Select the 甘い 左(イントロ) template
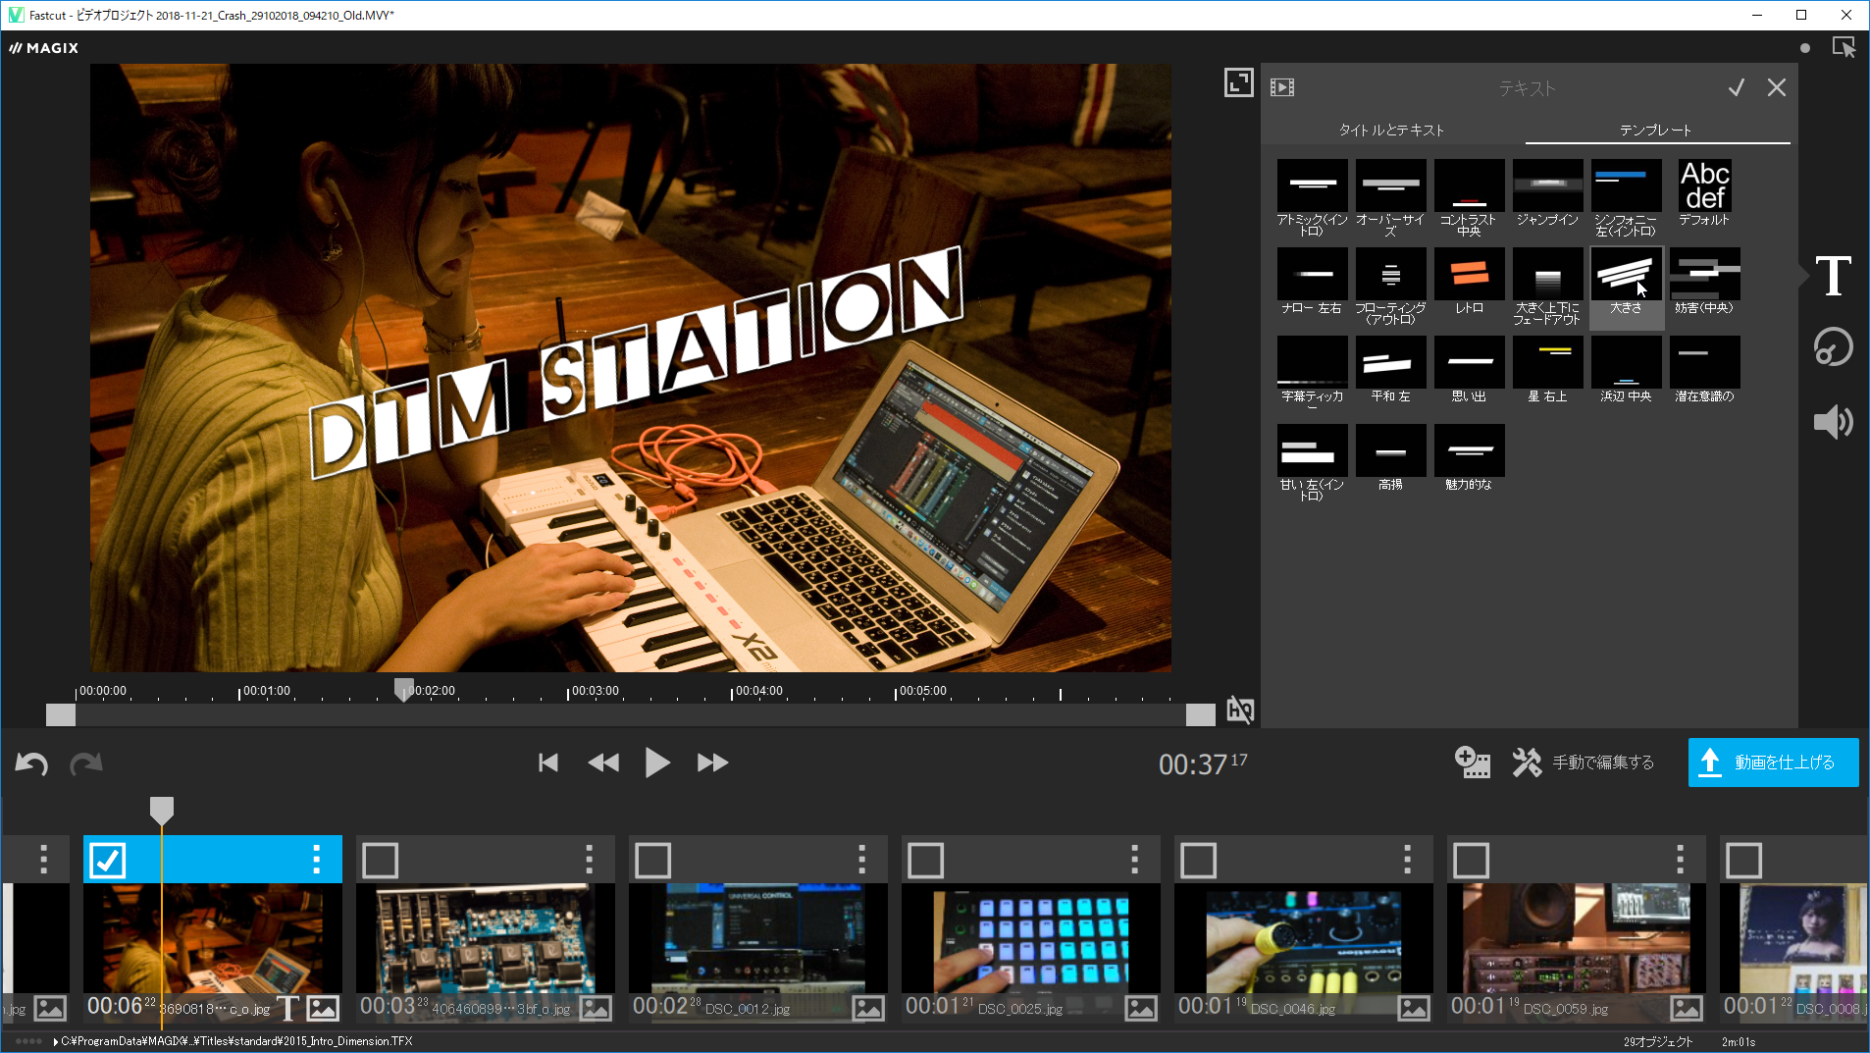Image resolution: width=1870 pixels, height=1053 pixels. click(1312, 462)
